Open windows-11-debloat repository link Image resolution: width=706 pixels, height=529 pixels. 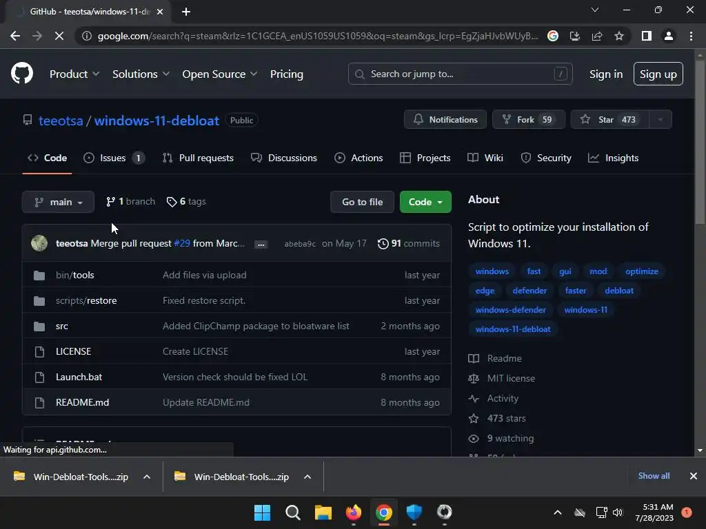(157, 121)
